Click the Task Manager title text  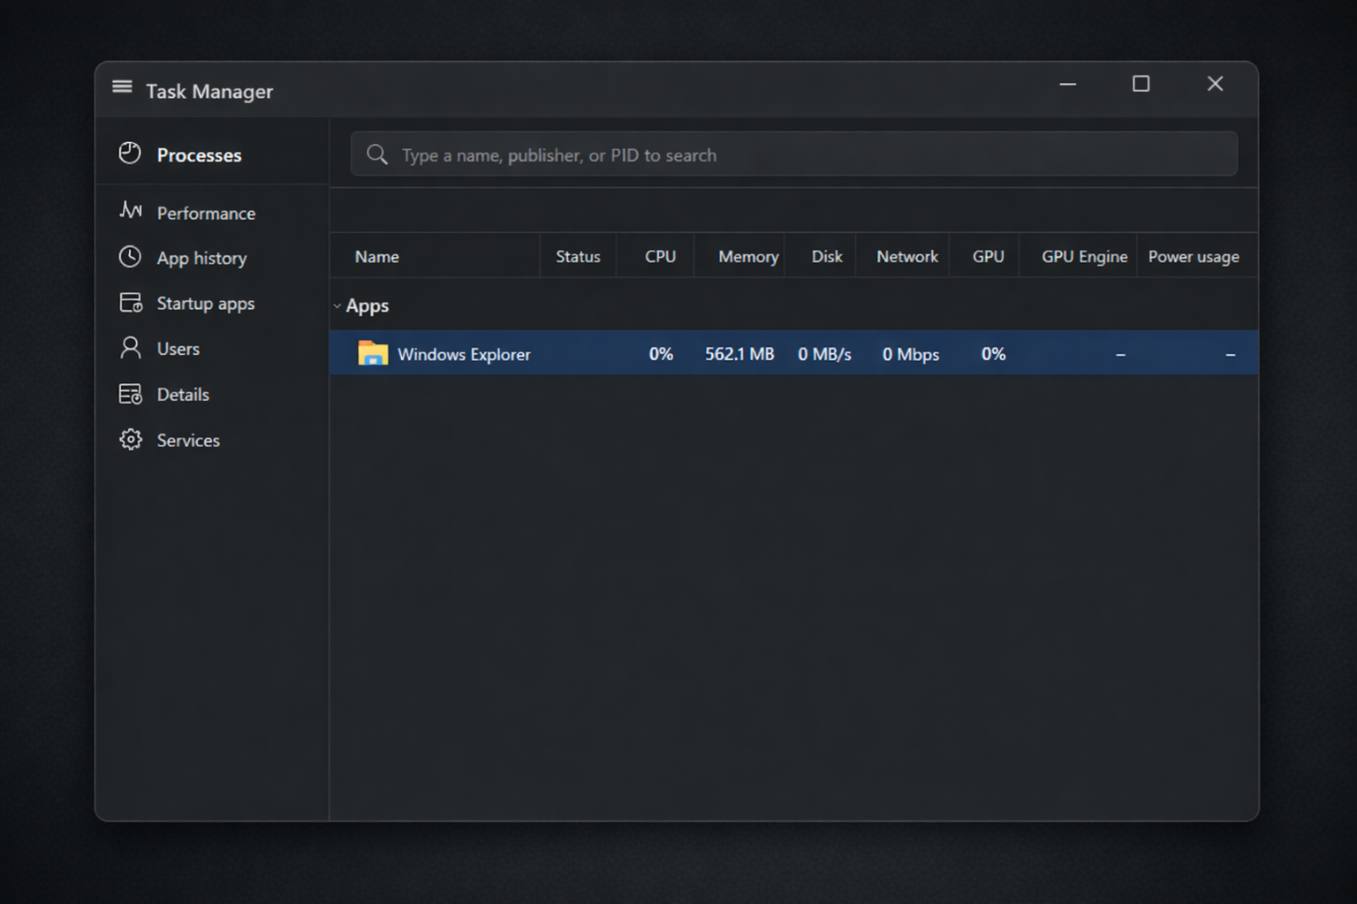point(209,91)
